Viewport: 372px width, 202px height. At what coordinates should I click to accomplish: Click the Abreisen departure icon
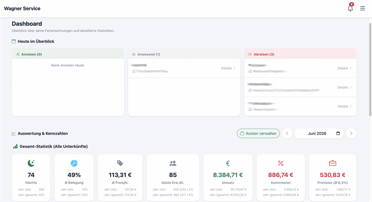[250, 54]
